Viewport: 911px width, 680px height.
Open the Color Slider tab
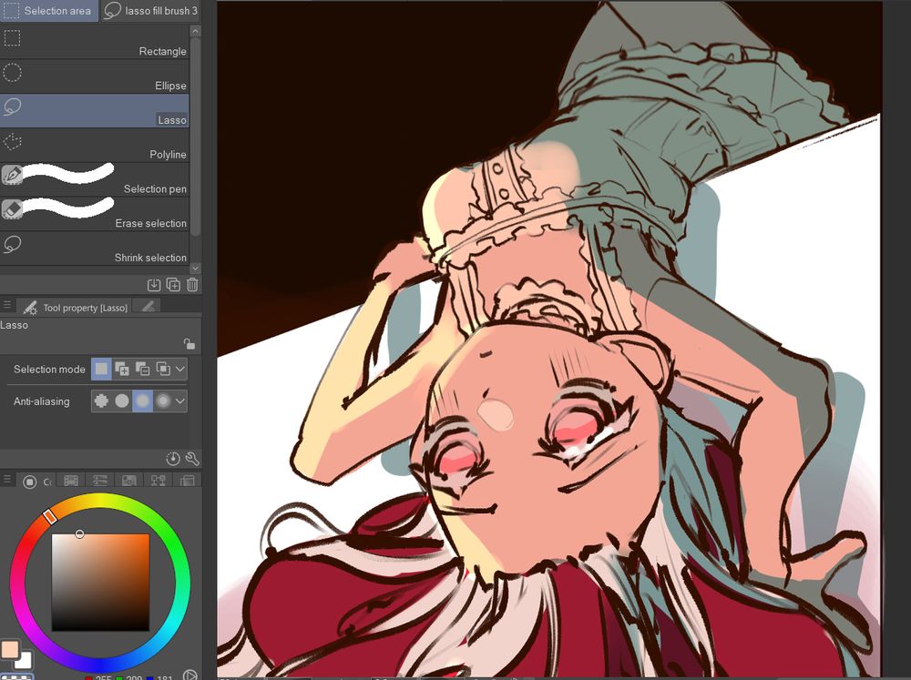pos(100,481)
